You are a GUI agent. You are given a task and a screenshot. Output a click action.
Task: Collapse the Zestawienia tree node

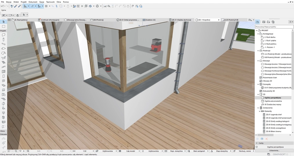tap(258, 108)
